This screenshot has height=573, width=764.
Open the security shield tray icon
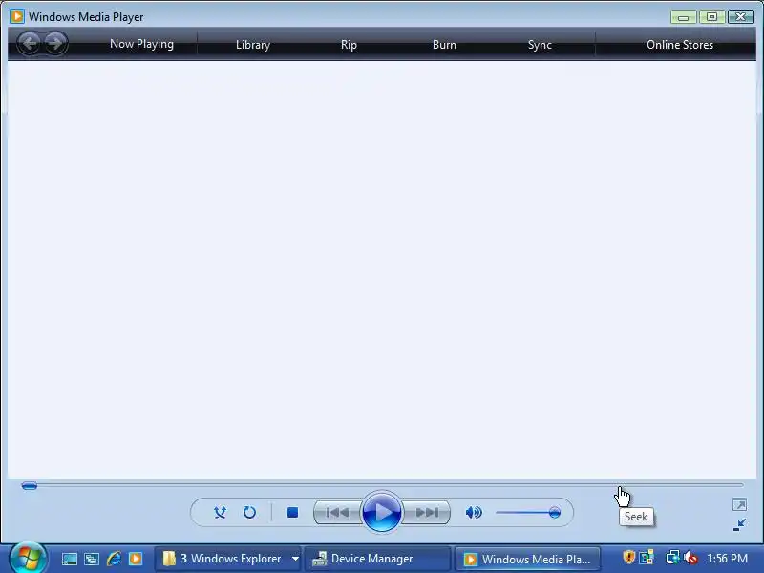(628, 557)
